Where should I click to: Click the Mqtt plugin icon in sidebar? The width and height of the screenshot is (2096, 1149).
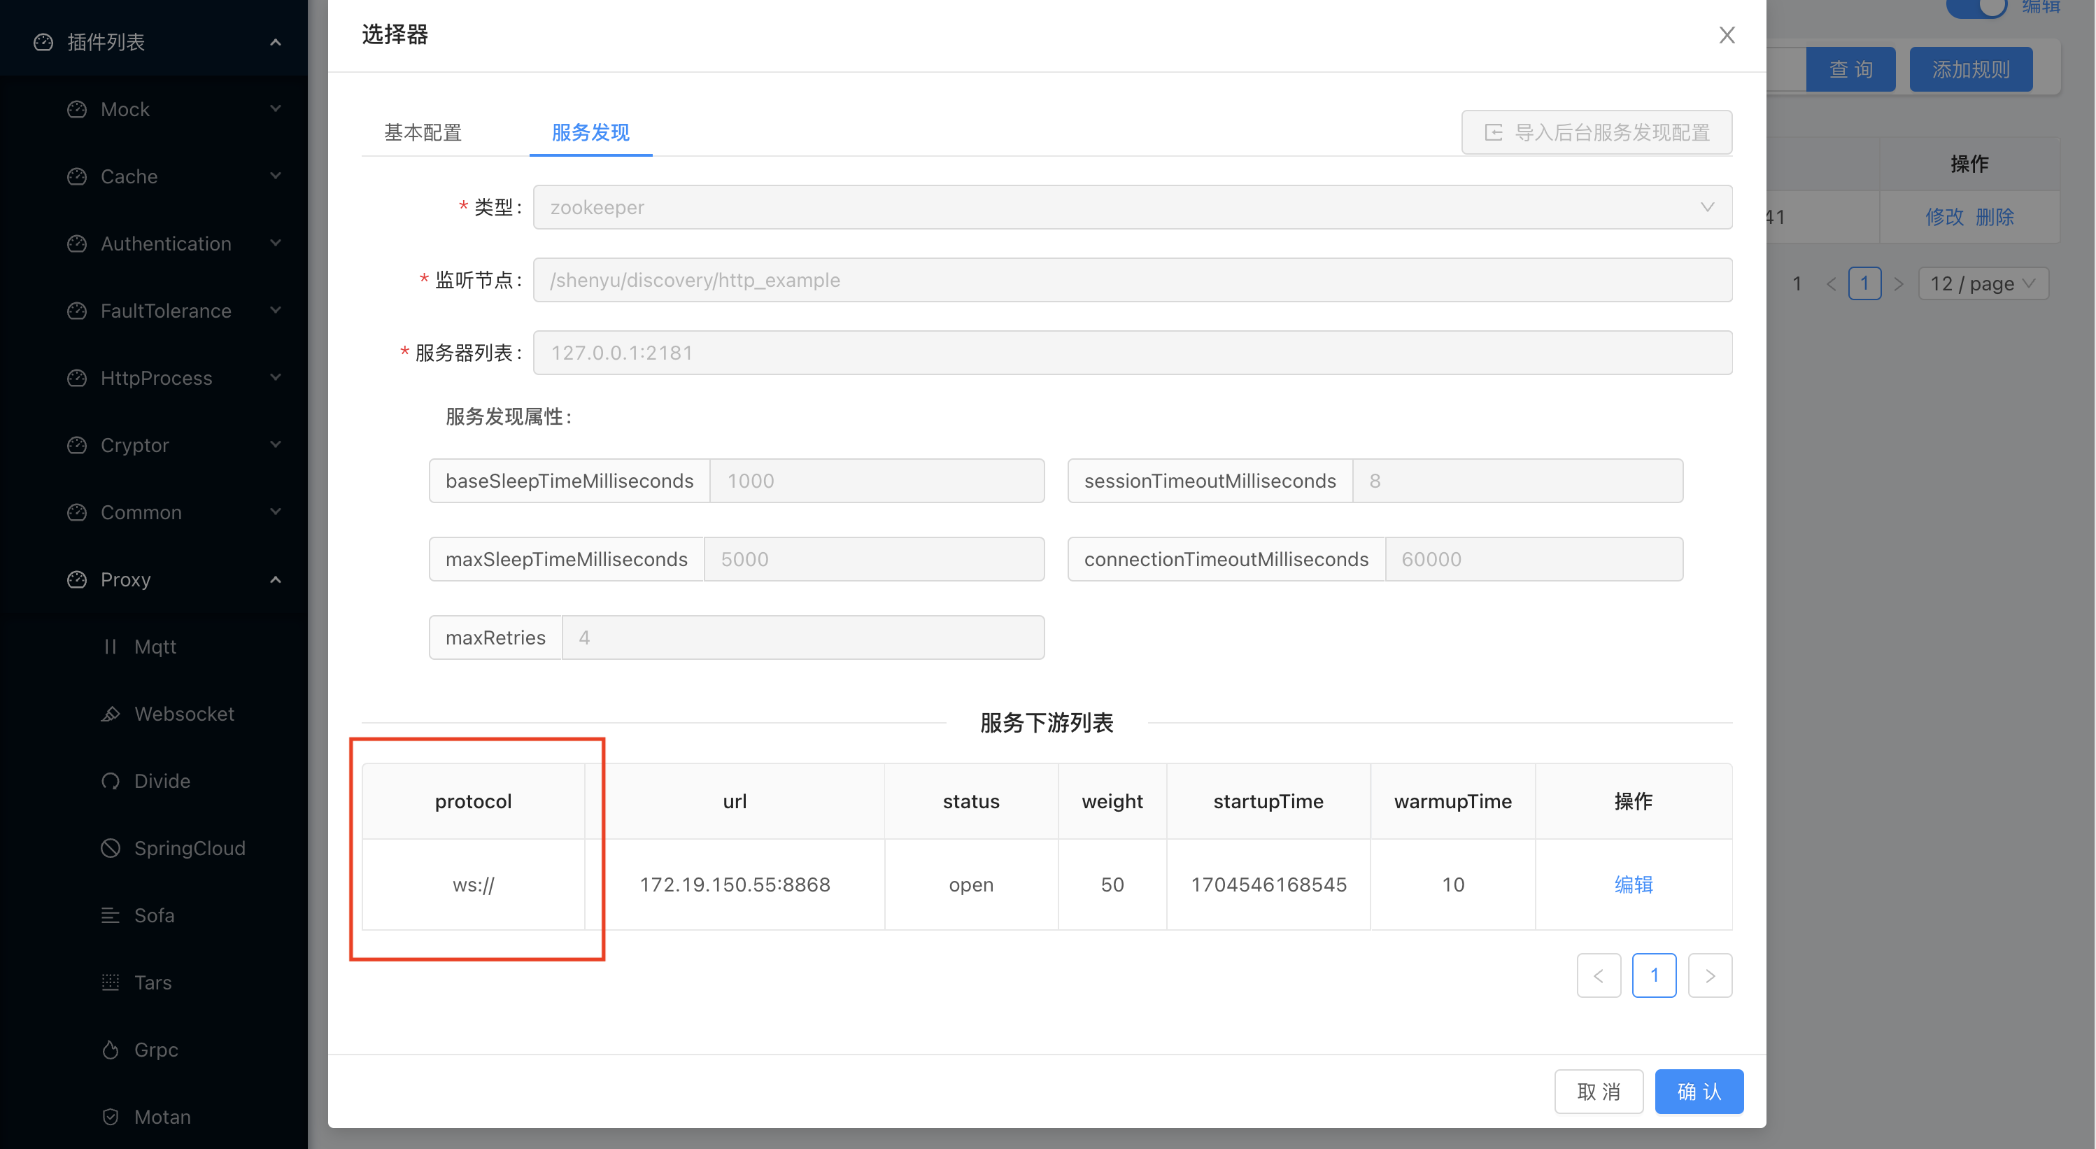[111, 646]
